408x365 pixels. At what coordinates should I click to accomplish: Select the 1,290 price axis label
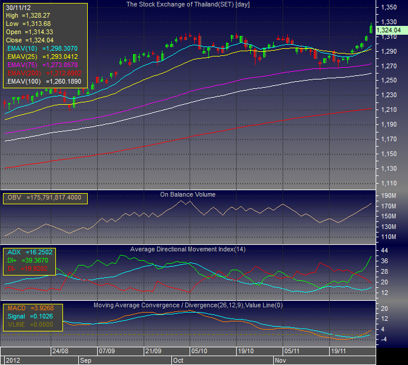point(389,51)
